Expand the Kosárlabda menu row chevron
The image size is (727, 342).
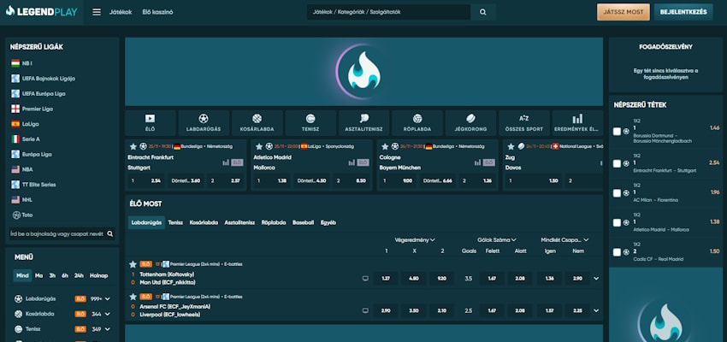[108, 314]
